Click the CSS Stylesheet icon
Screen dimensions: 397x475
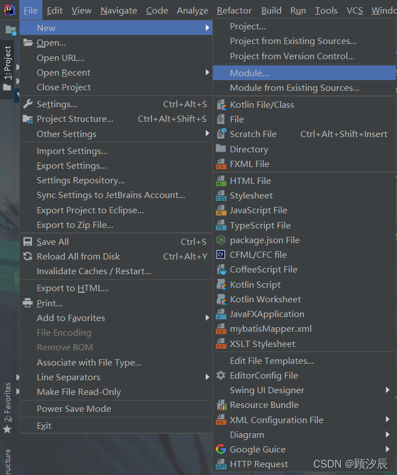tap(221, 196)
